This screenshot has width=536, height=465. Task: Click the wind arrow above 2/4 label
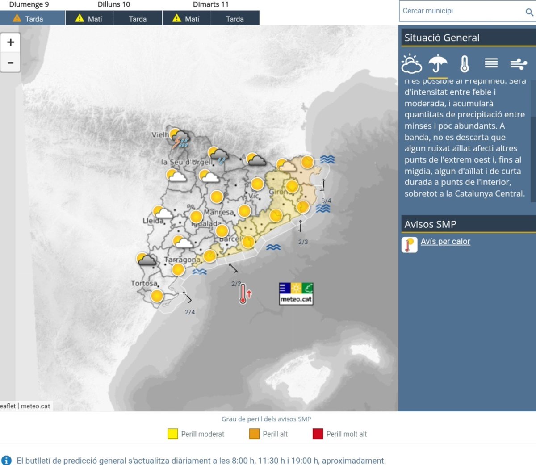[x=188, y=297]
